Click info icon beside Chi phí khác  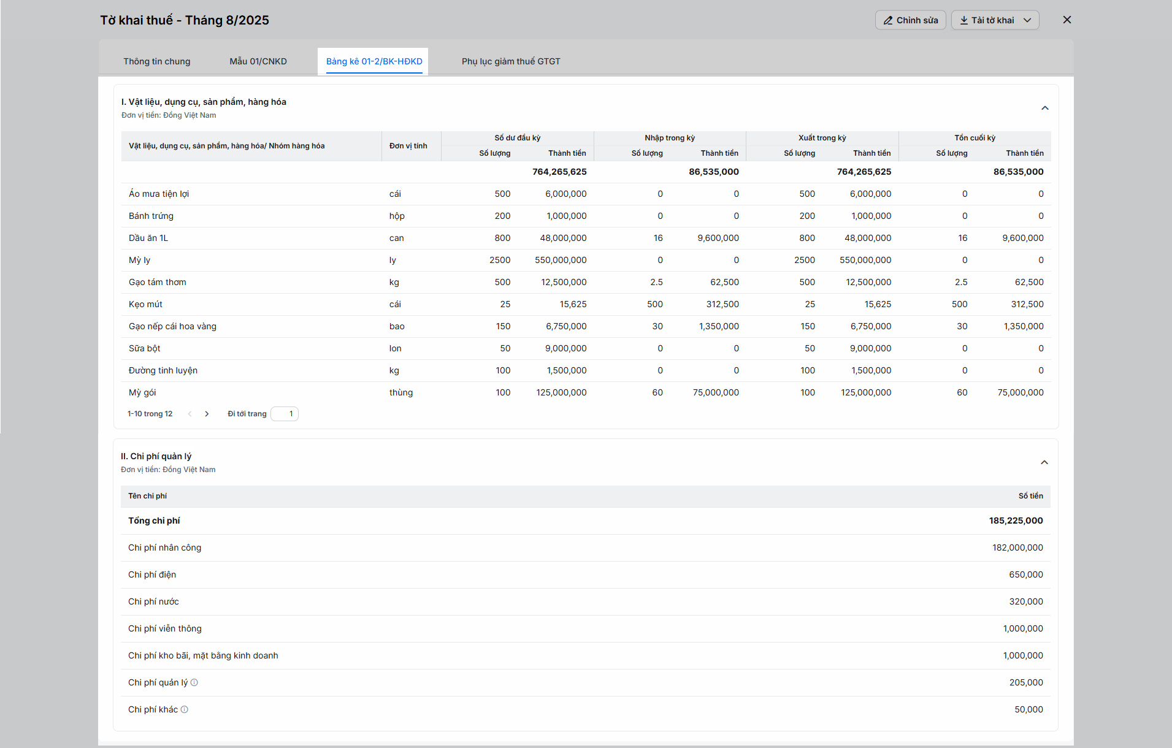pos(185,709)
